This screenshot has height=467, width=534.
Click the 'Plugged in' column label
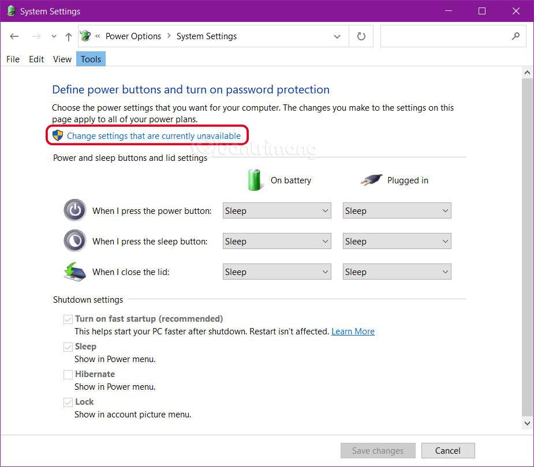pyautogui.click(x=408, y=180)
